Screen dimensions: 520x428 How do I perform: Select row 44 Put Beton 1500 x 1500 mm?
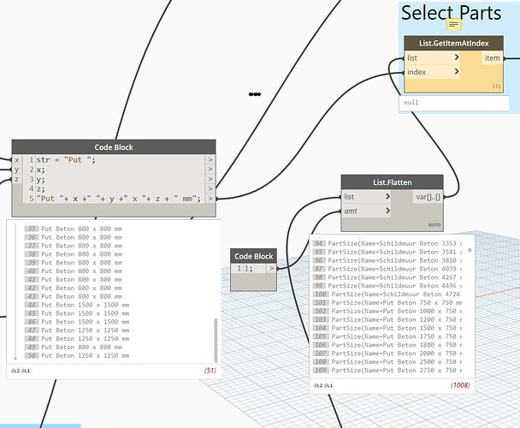77,305
